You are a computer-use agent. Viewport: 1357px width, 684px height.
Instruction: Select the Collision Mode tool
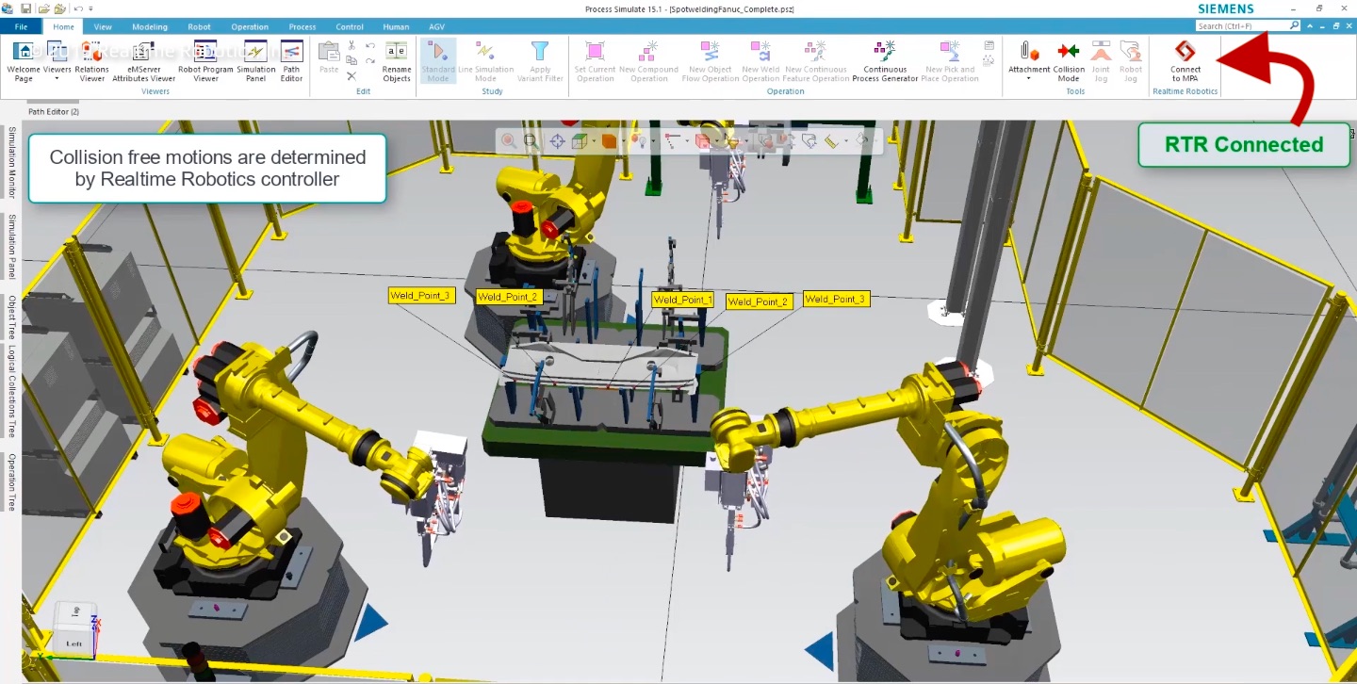1068,61
